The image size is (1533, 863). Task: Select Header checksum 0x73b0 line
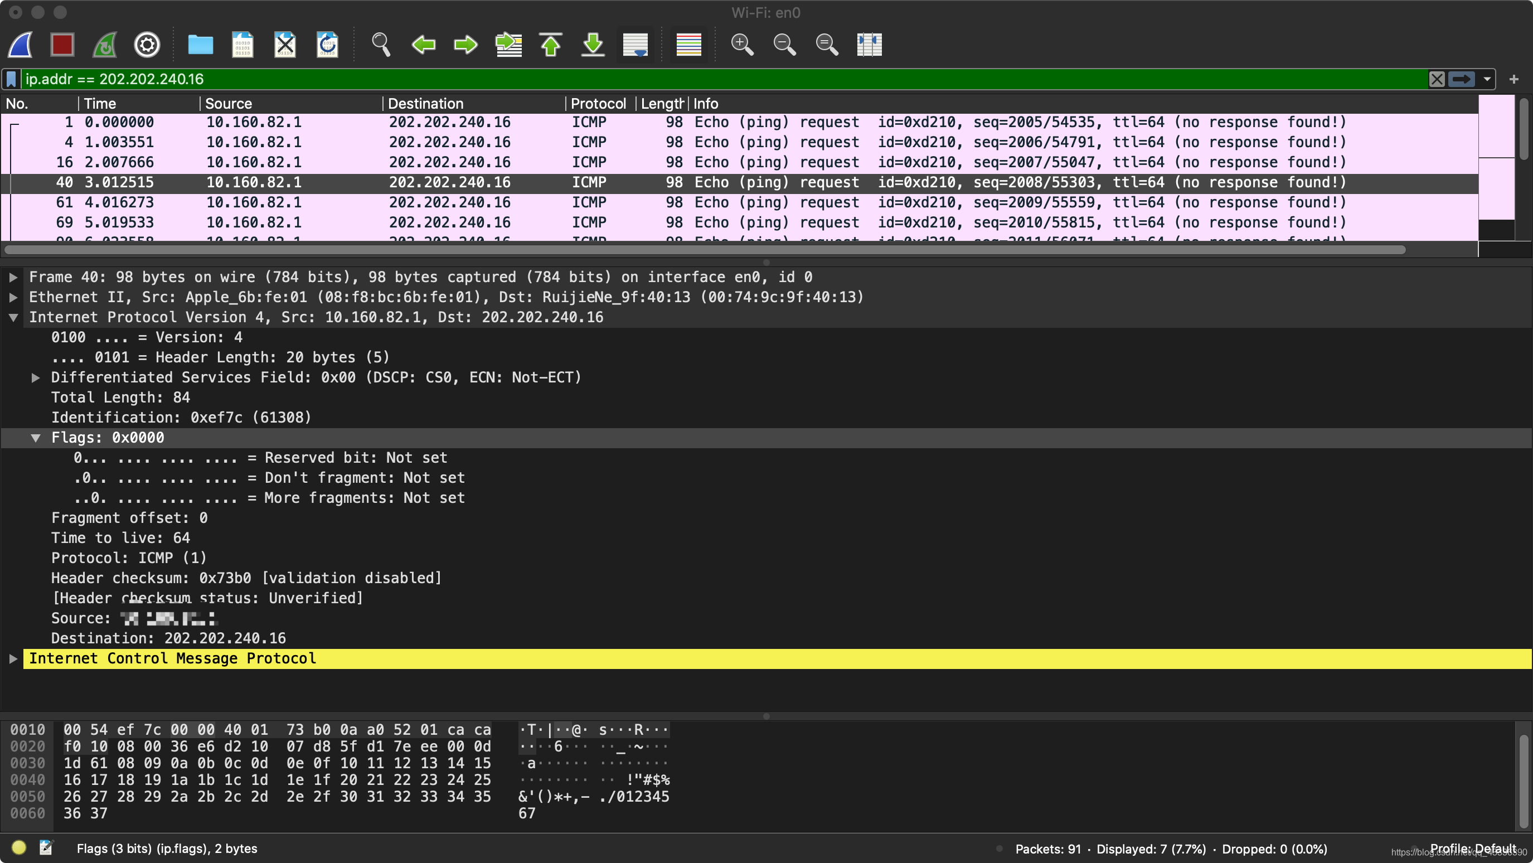246,579
